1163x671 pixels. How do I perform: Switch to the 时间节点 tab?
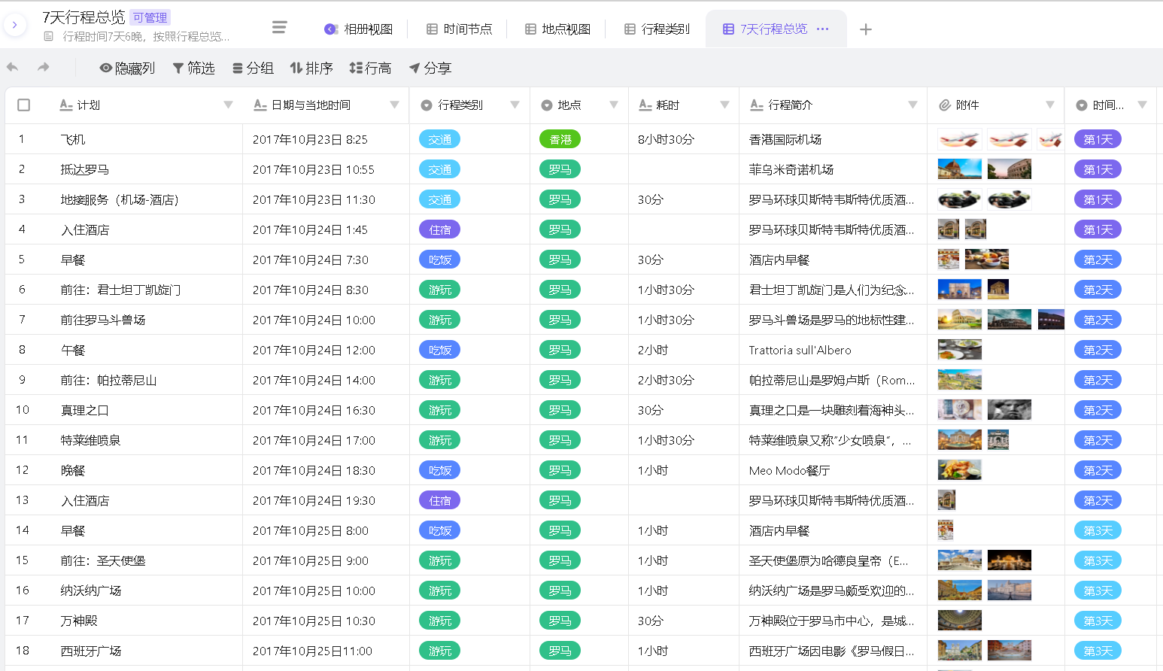click(x=459, y=29)
